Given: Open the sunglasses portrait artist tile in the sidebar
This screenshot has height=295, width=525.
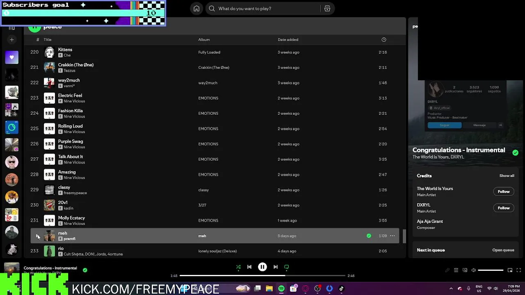Looking at the screenshot, I should click(x=12, y=162).
